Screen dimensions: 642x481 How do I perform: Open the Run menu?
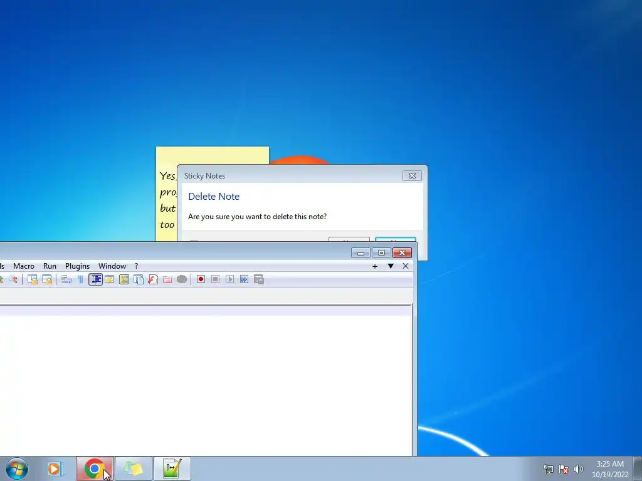(x=50, y=266)
